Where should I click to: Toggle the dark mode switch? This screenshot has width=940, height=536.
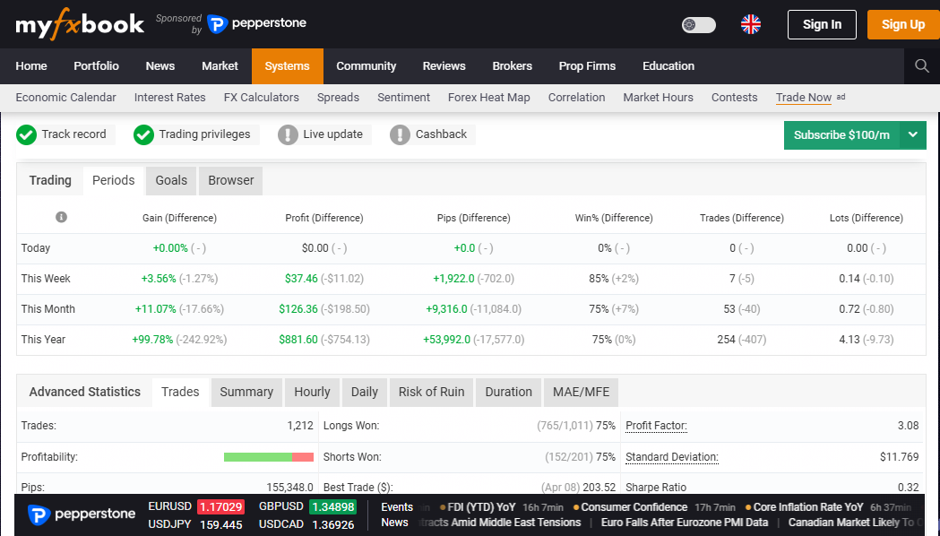pos(698,24)
